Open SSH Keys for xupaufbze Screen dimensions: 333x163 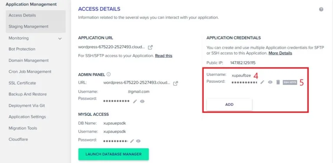tap(290, 82)
